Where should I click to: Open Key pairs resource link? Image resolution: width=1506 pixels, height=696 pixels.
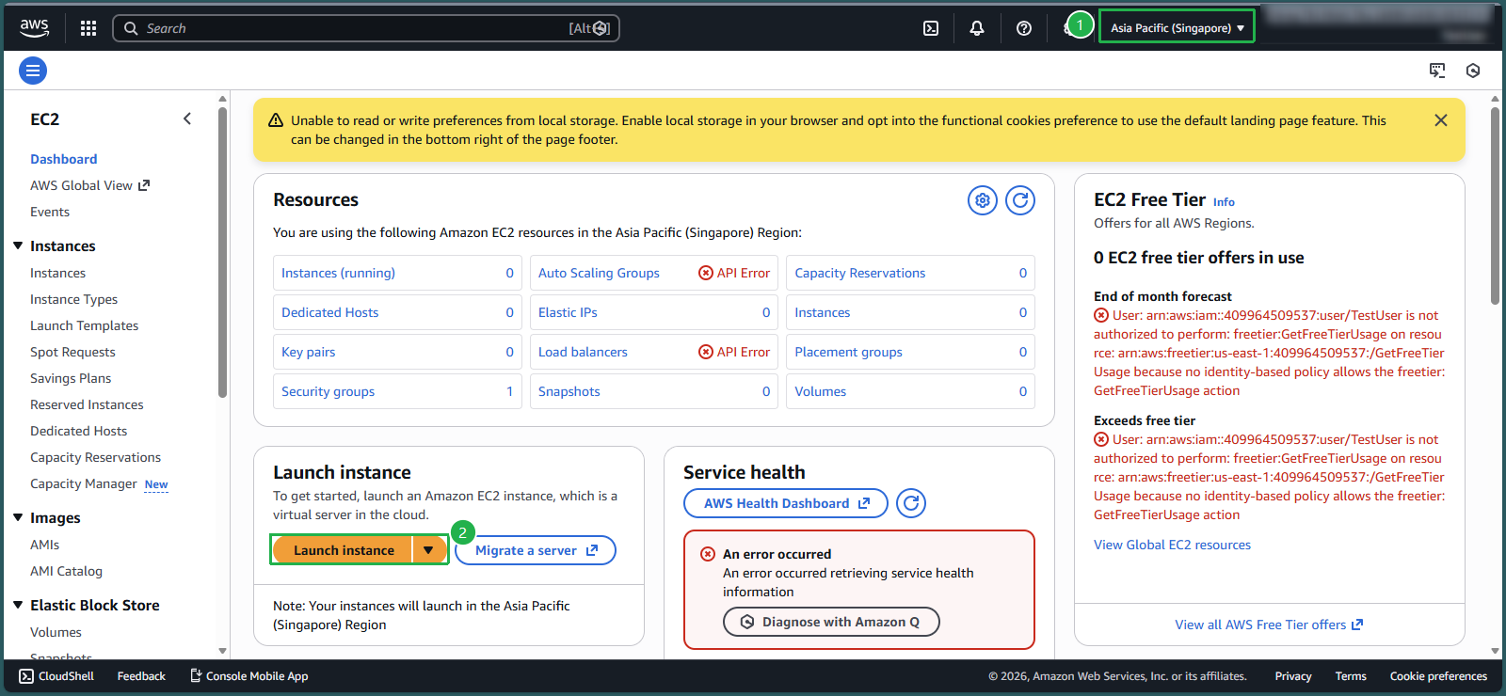click(308, 352)
